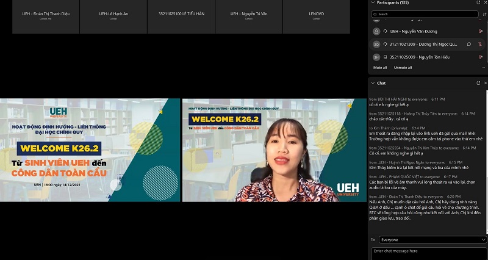Select video tile of Nguyễn Tú Vân
This screenshot has width=488, height=260.
[249, 17]
